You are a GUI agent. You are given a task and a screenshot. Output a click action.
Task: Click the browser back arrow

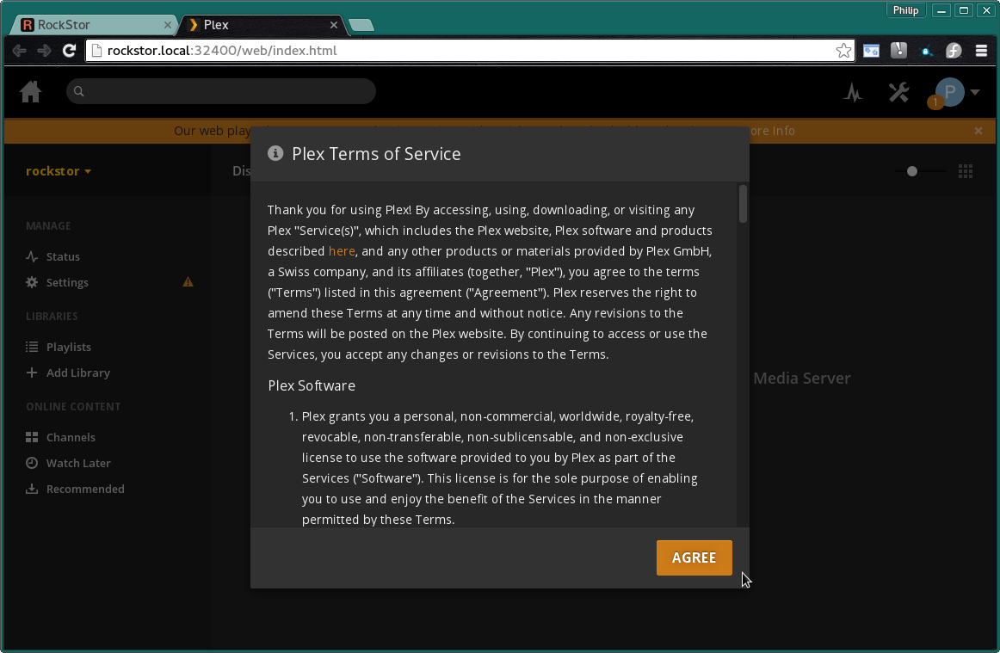pyautogui.click(x=19, y=51)
